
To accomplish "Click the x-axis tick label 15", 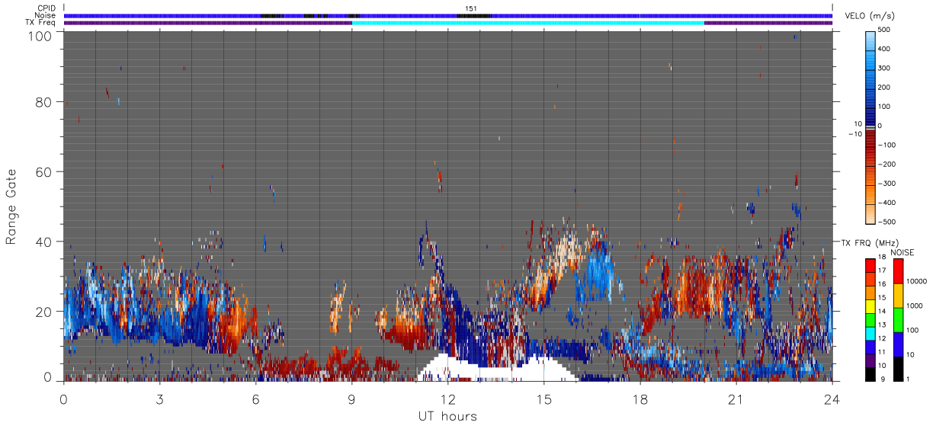I will (x=543, y=398).
